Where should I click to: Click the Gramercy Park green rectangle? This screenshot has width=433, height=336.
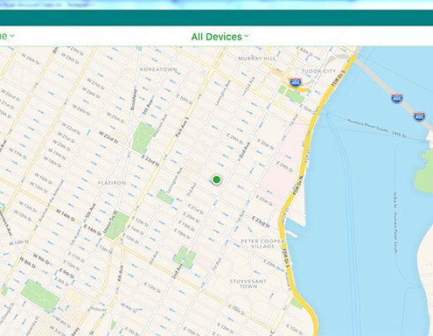pos(164,197)
